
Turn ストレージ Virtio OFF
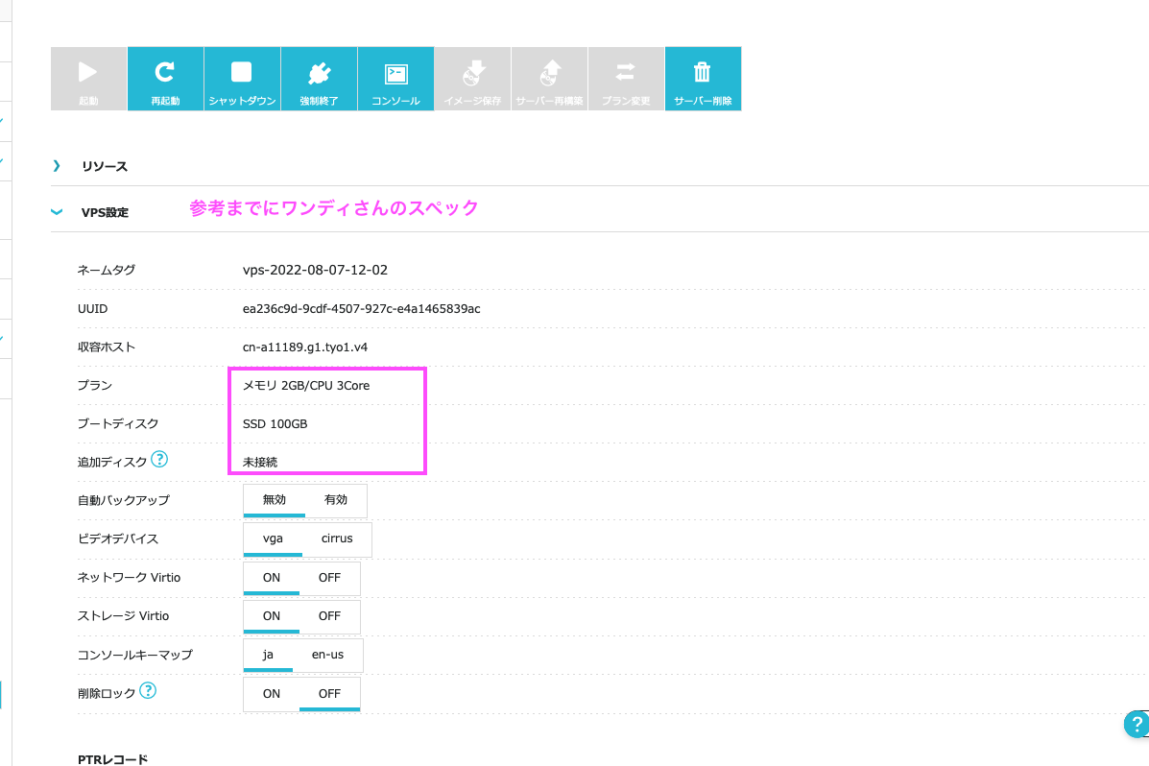(329, 616)
